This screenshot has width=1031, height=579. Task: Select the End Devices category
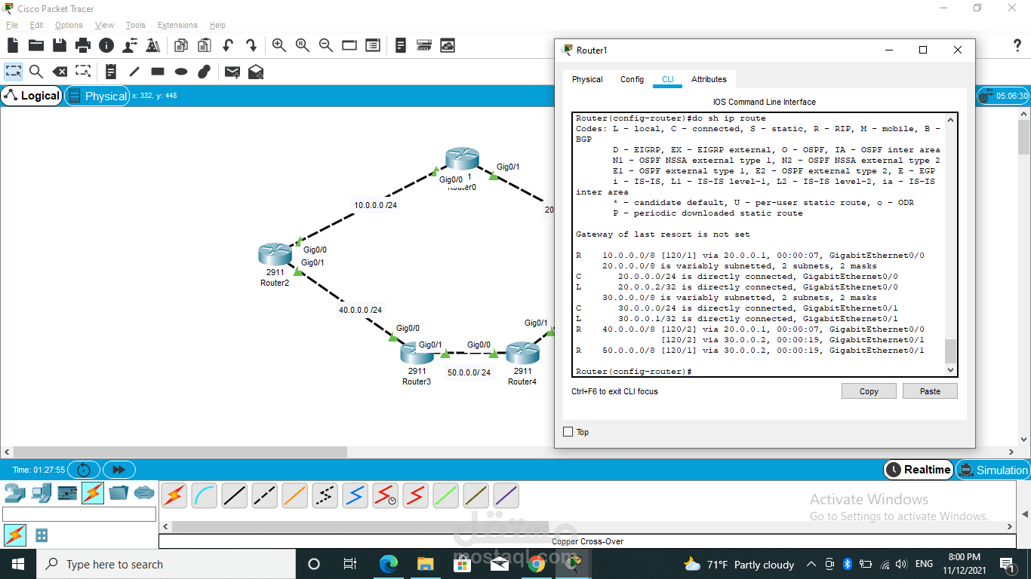(42, 493)
